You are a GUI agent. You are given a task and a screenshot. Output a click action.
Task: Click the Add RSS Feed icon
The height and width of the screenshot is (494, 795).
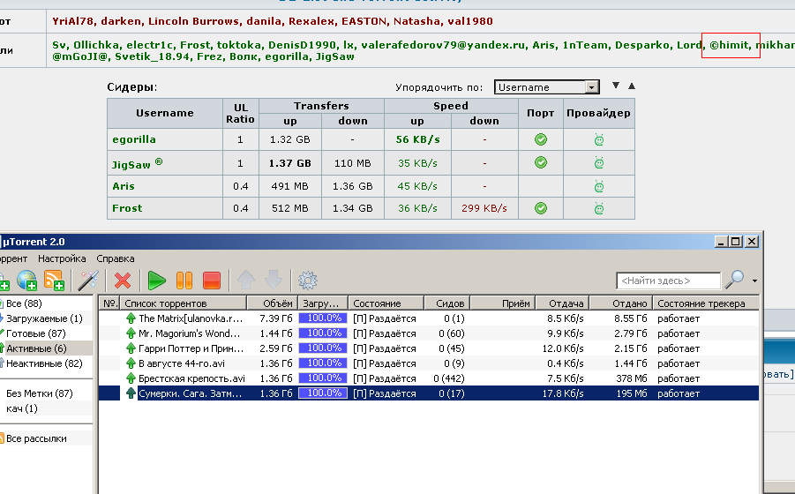[x=55, y=281]
